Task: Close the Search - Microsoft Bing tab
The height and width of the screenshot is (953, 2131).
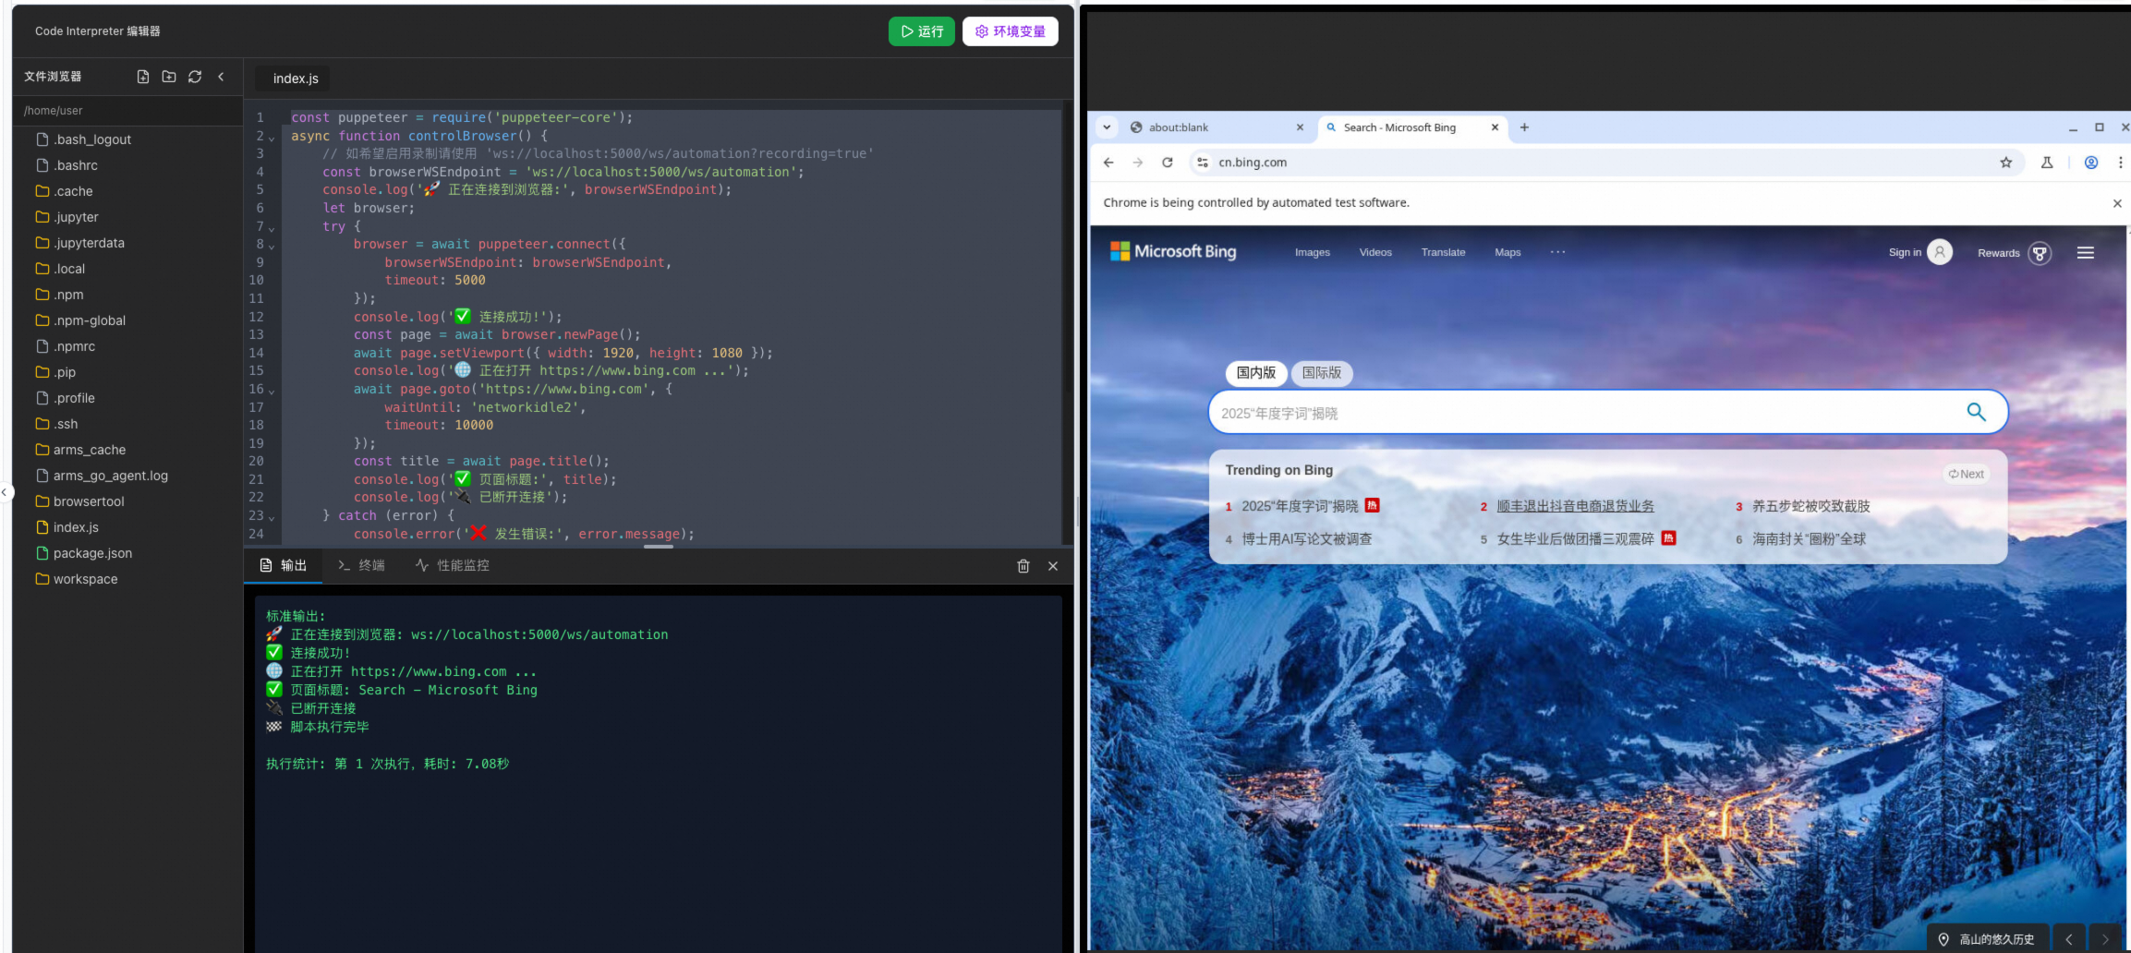Action: [x=1495, y=127]
